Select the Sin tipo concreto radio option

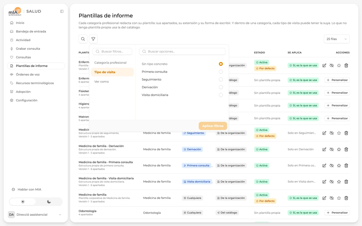click(x=221, y=64)
